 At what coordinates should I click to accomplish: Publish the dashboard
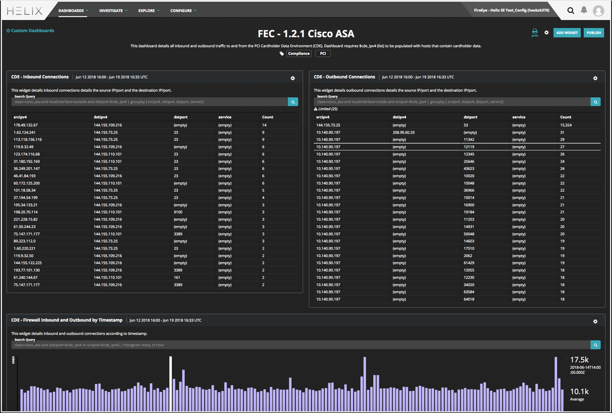click(593, 33)
